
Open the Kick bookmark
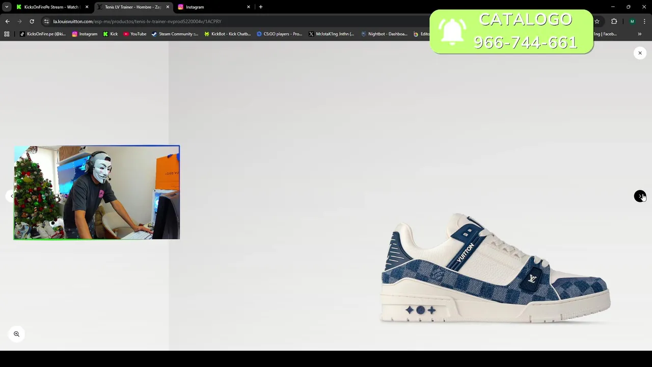pyautogui.click(x=111, y=34)
